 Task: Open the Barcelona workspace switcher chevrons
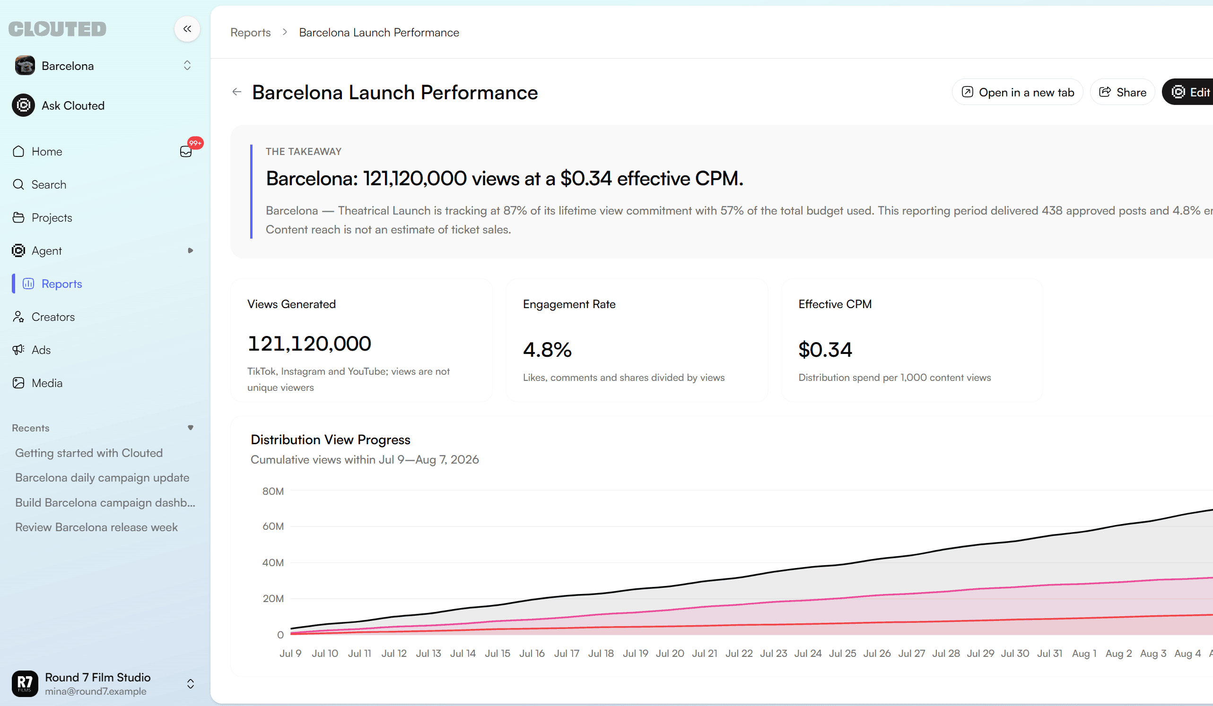[x=187, y=65]
